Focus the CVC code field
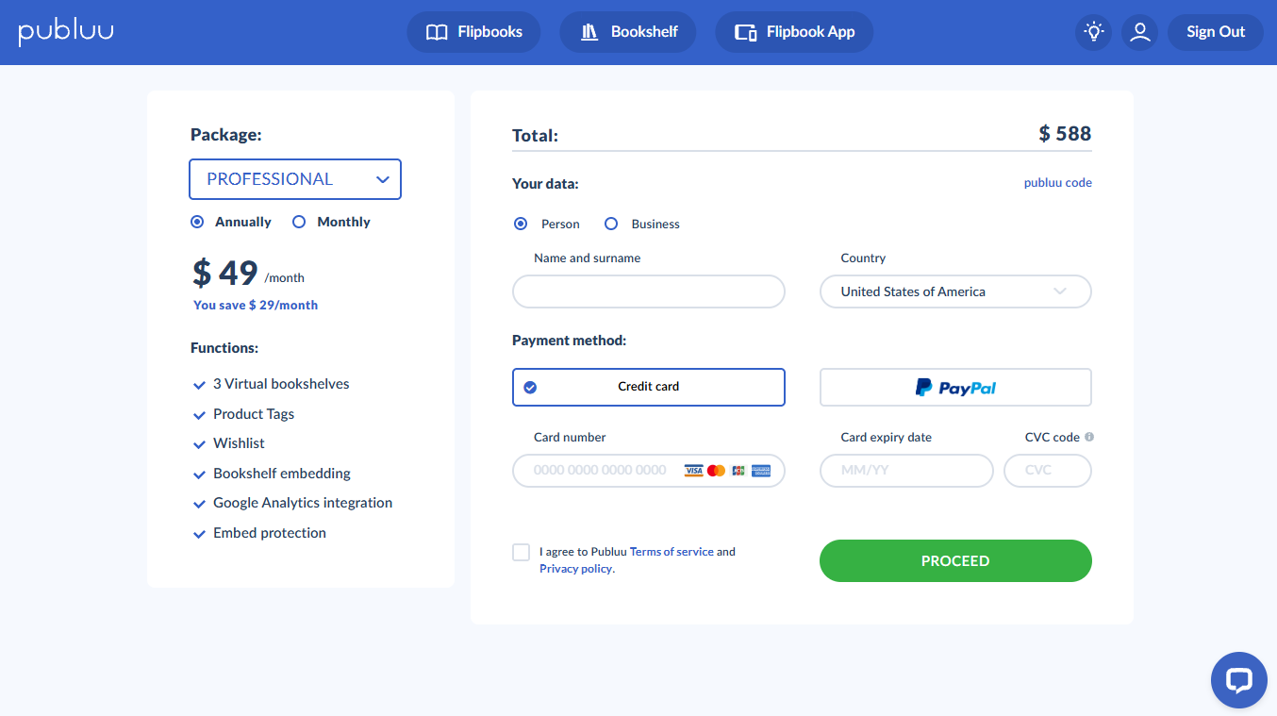Viewport: 1277px width, 716px height. pos(1048,471)
